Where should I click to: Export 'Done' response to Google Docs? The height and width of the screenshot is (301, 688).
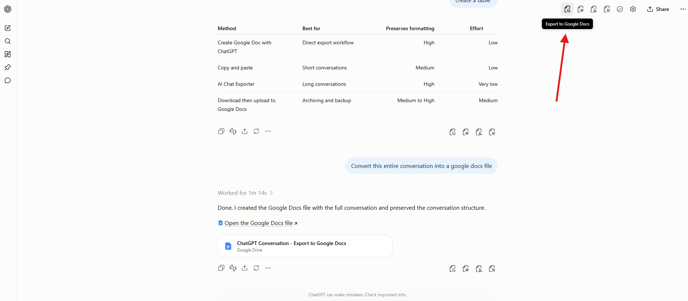coord(452,269)
